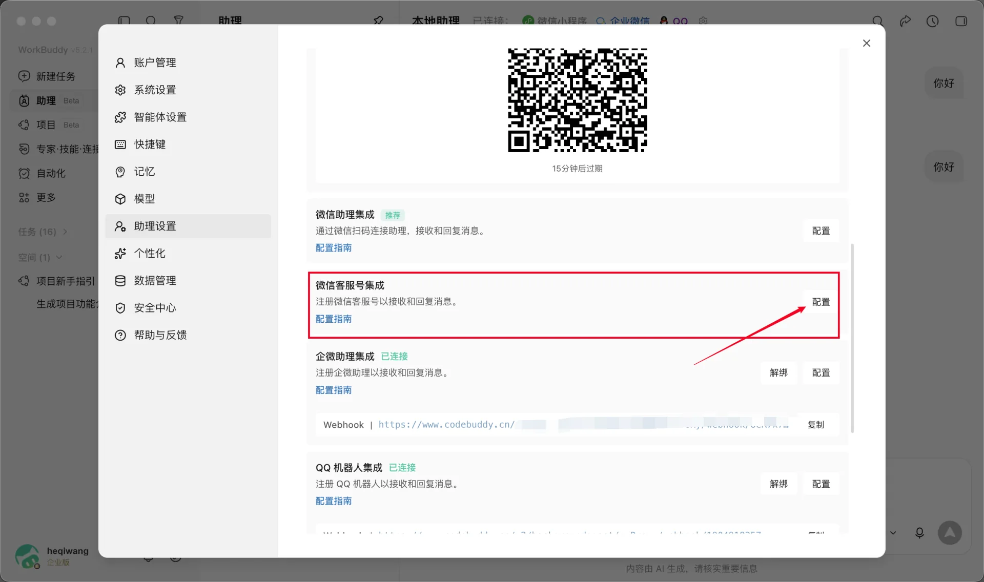The height and width of the screenshot is (582, 984).
Task: Select 项目 Beta in main sidebar
Action: 54,124
